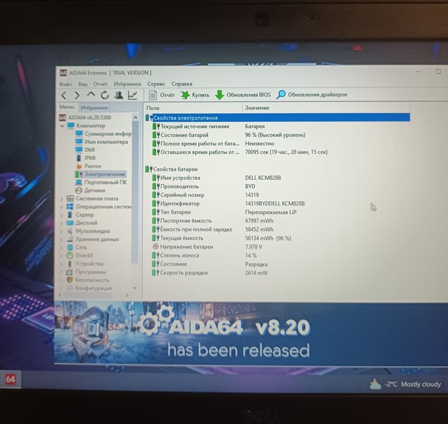
Task: Select the Электропитание tree item
Action: [100, 174]
